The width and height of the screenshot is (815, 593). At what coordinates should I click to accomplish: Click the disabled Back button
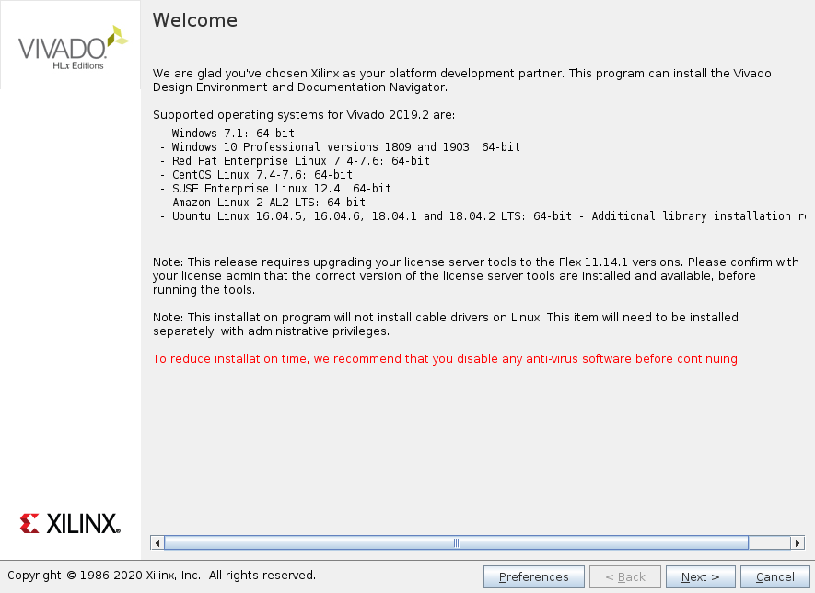click(625, 577)
